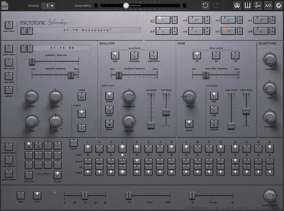This screenshot has width=284, height=211.
Task: Select pattern A button
Action: pyautogui.click(x=29, y=146)
